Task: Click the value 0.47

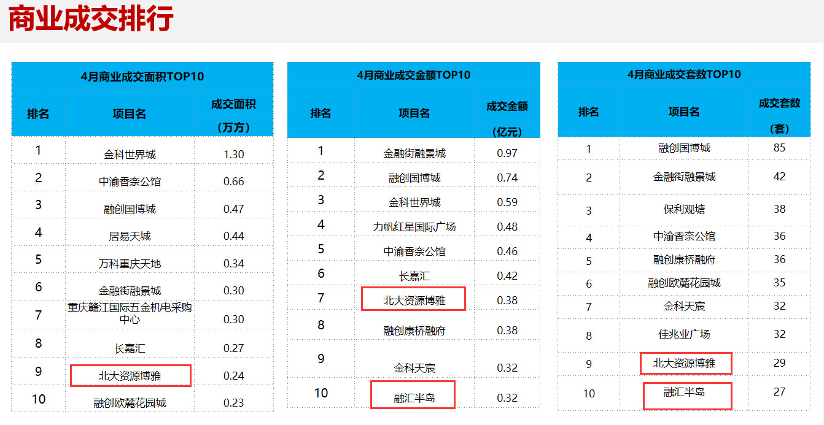Action: click(x=234, y=209)
